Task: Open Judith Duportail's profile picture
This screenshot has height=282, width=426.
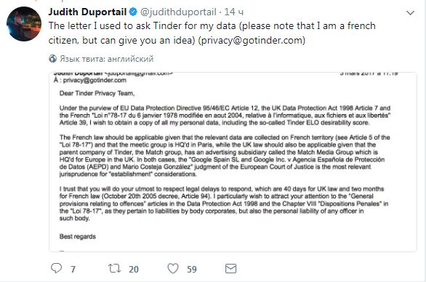Action: coord(24,24)
